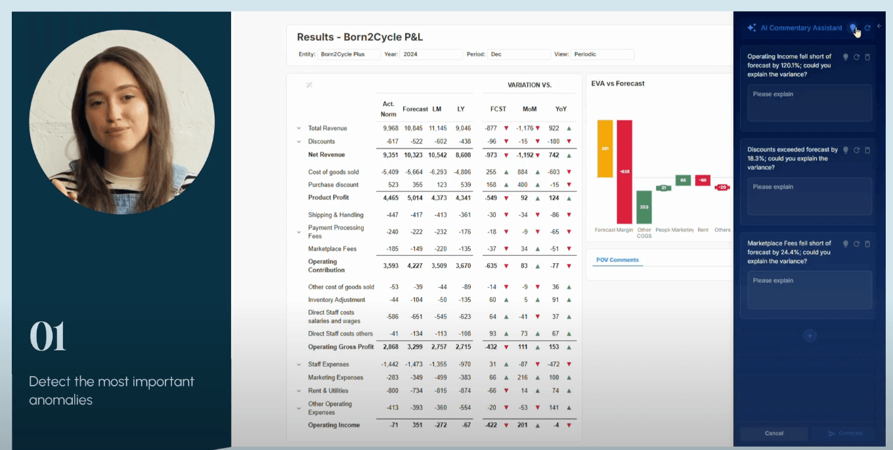
Task: Click the EVA vs Forecast chart title
Action: point(618,83)
